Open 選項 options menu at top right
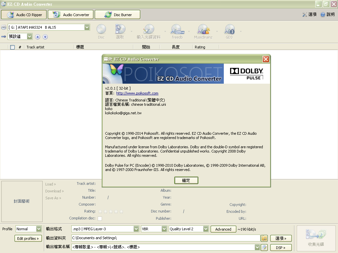Image resolution: width=338 pixels, height=253 pixels. (309, 14)
